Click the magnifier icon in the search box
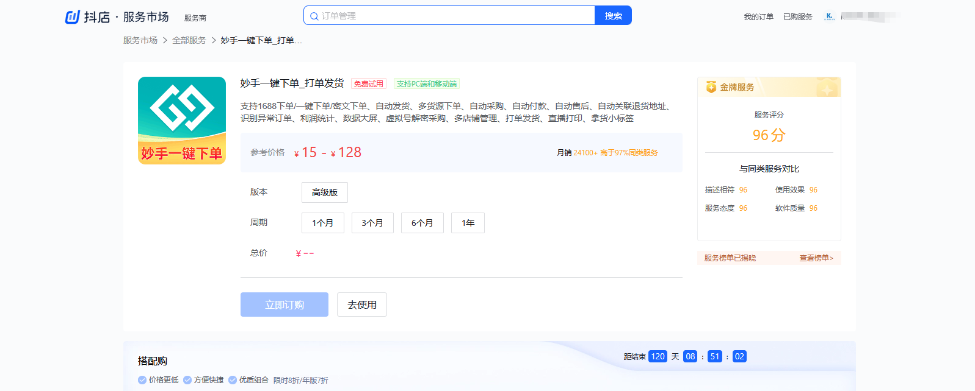Image resolution: width=975 pixels, height=391 pixels. coord(314,16)
